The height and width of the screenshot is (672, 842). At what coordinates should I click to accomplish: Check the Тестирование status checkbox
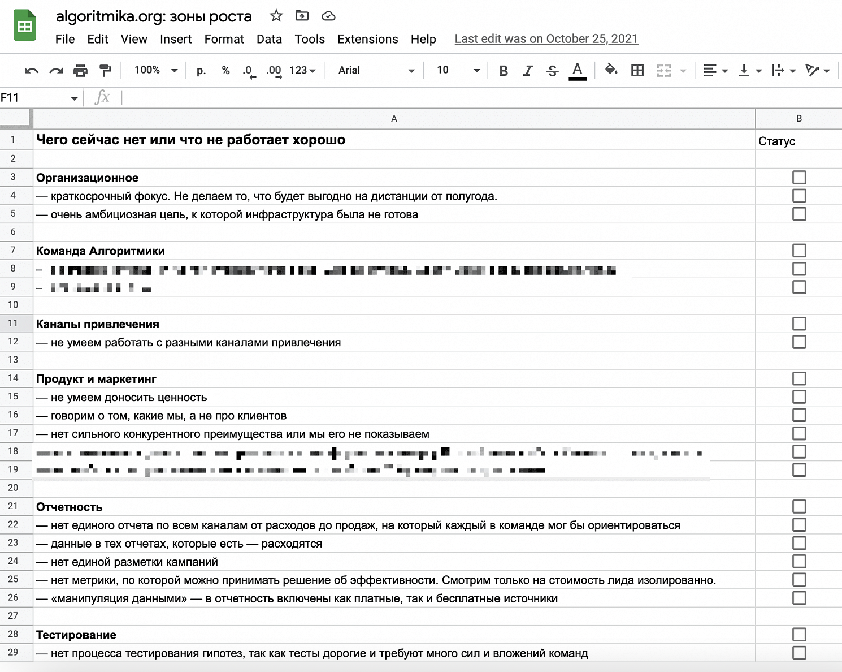(x=799, y=634)
